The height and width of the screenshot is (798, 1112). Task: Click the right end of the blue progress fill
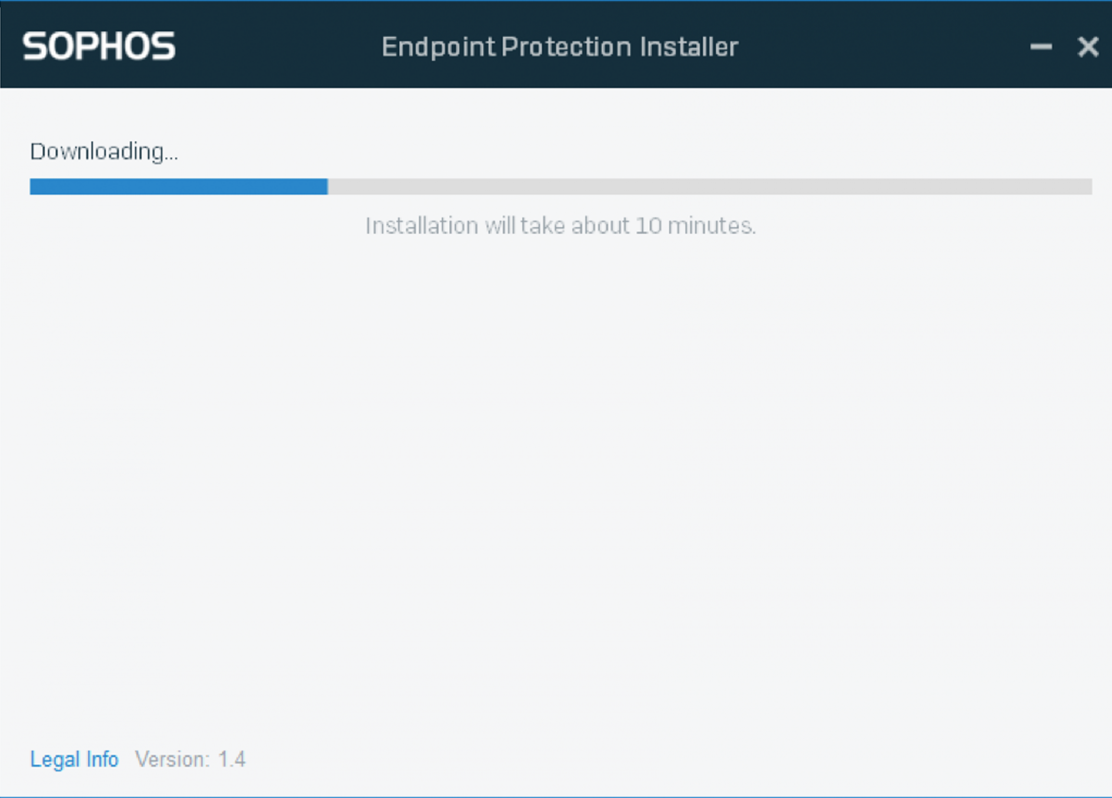pos(324,186)
